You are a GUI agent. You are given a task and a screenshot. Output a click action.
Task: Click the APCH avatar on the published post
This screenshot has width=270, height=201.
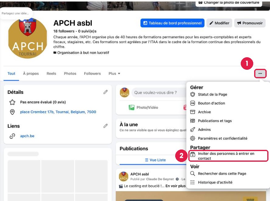[123, 176]
